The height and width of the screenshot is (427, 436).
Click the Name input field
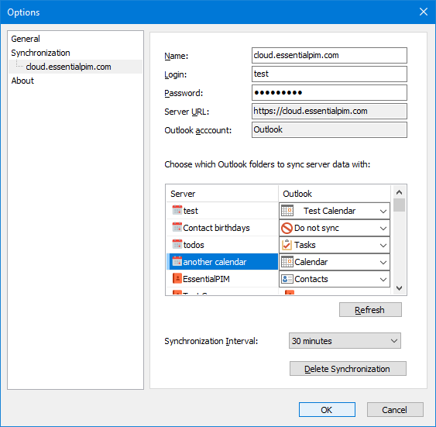click(x=329, y=55)
